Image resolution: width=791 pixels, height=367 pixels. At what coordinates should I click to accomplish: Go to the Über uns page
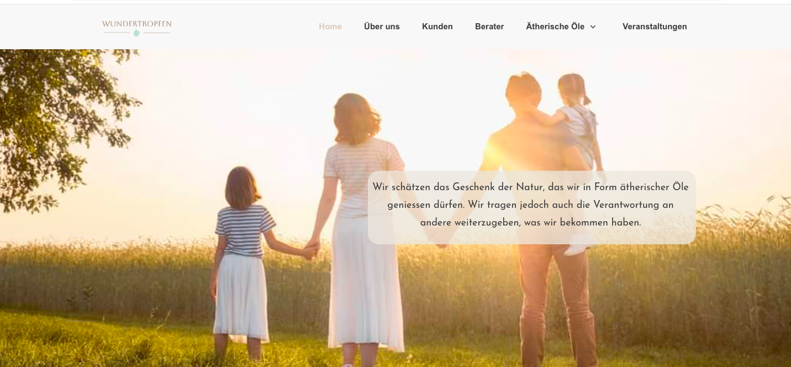pyautogui.click(x=382, y=27)
